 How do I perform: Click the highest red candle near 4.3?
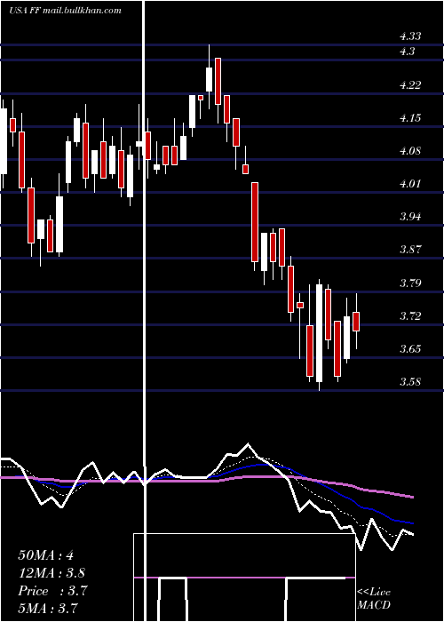[x=218, y=82]
